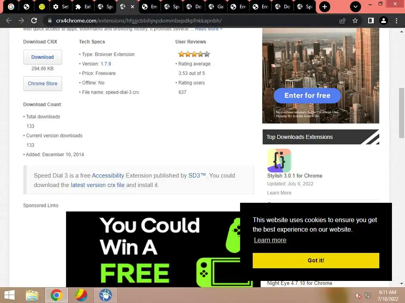
Task: Select Added: December 10, 2014 text
Action: tap(55, 155)
